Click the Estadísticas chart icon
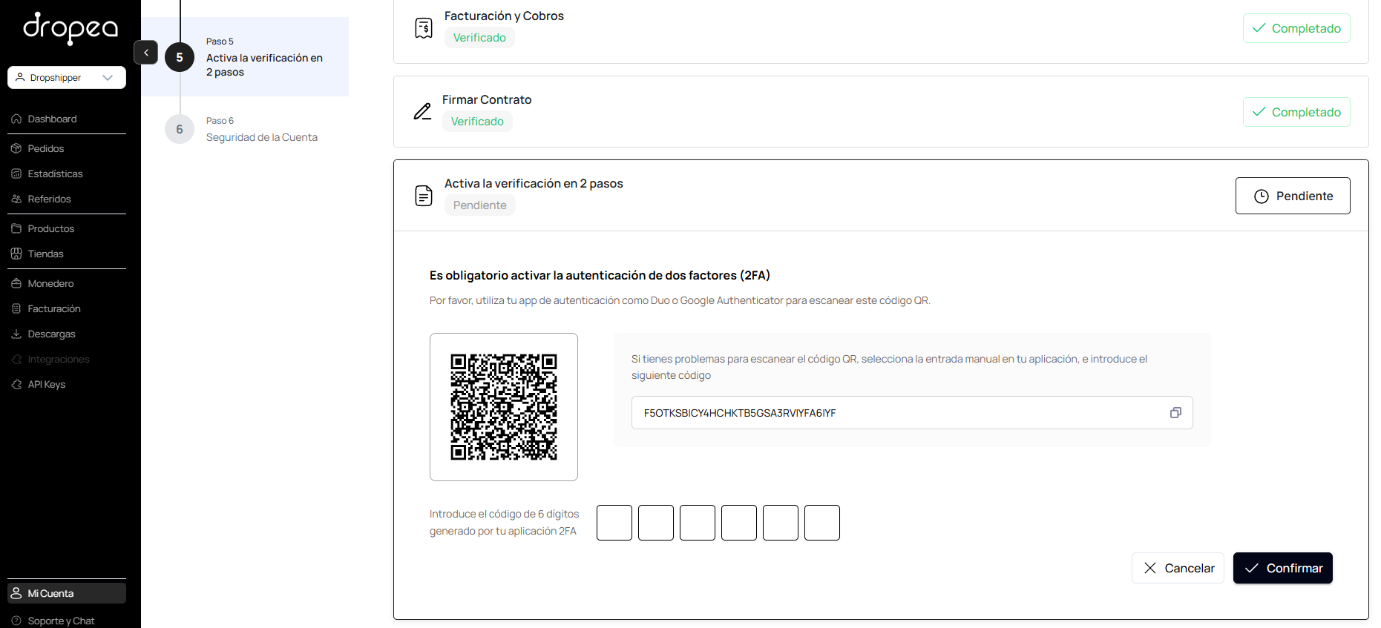The height and width of the screenshot is (628, 1381). pyautogui.click(x=16, y=173)
